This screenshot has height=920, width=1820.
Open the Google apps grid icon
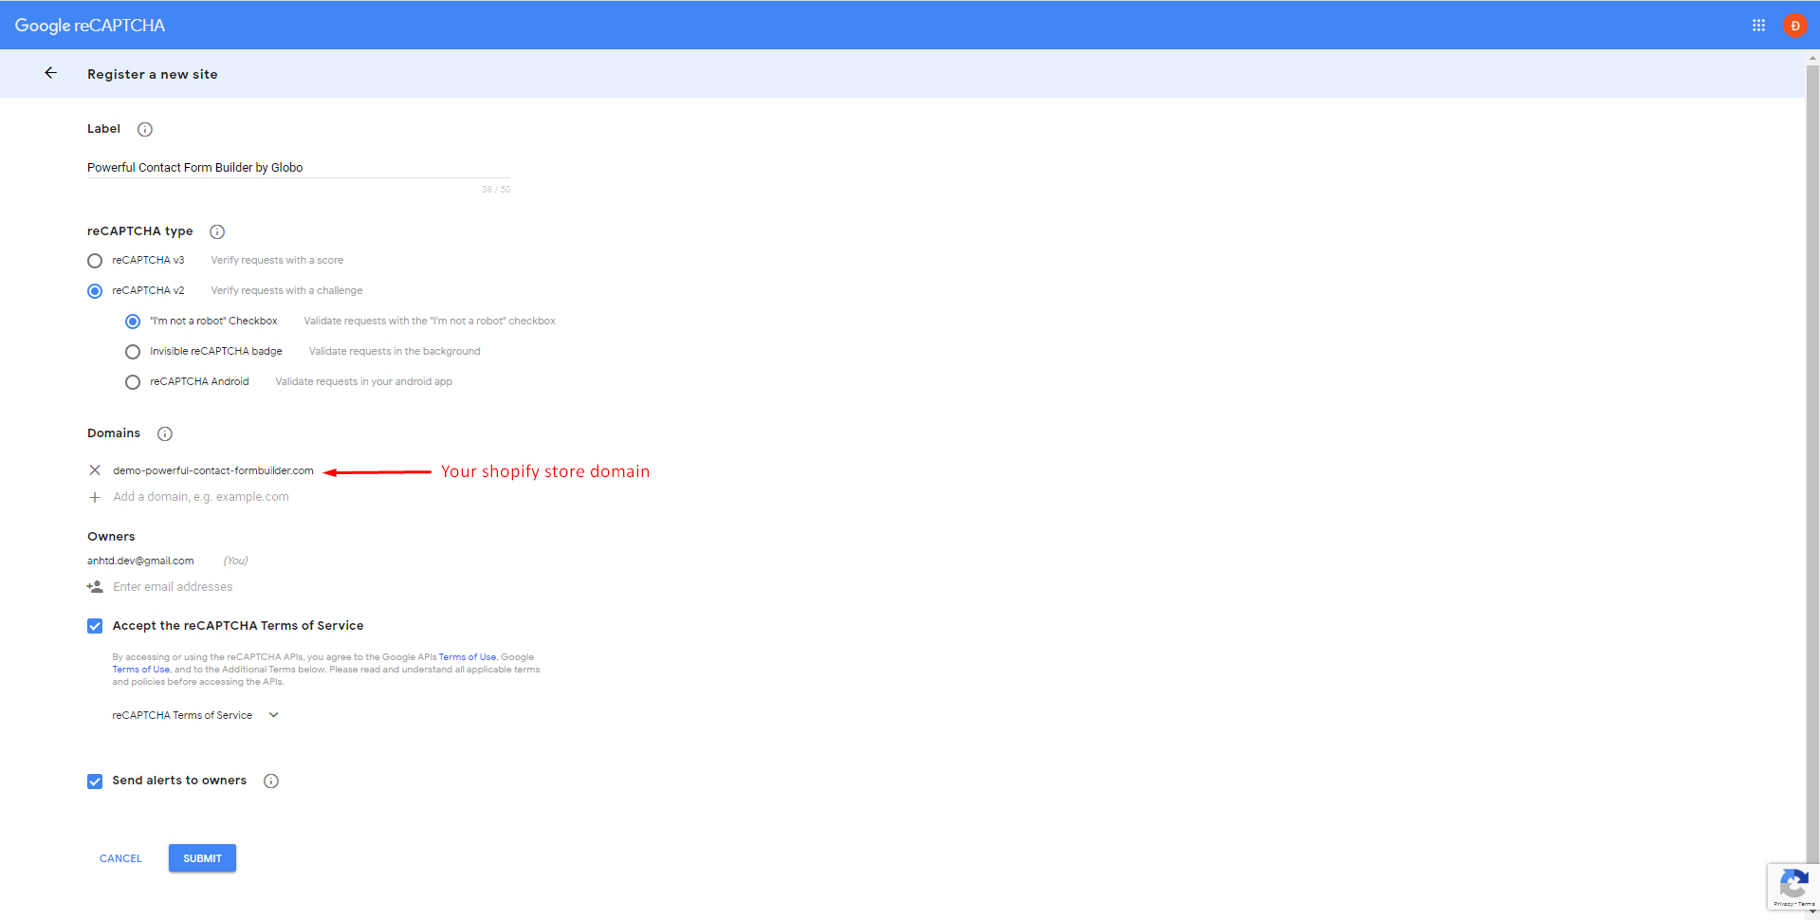pos(1758,26)
